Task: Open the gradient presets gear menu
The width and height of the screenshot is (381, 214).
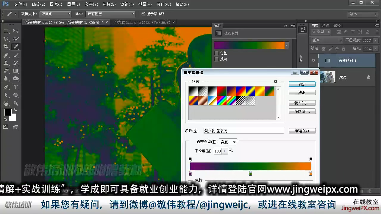Action: (x=276, y=81)
